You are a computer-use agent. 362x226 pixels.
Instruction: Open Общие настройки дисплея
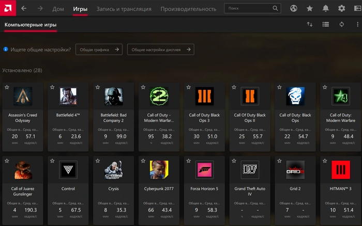tap(160, 50)
